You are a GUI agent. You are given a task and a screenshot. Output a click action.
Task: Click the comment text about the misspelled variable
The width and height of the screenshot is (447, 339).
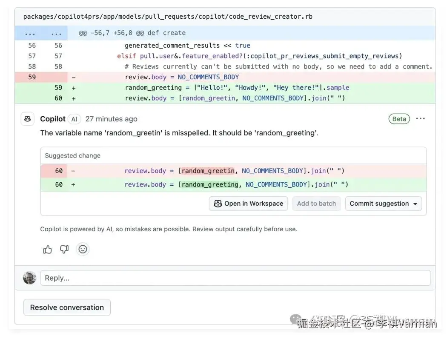tap(179, 133)
